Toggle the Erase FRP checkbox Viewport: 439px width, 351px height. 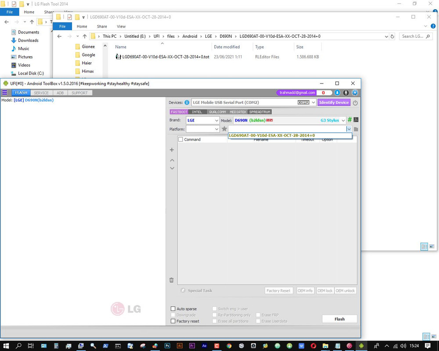pos(258,315)
